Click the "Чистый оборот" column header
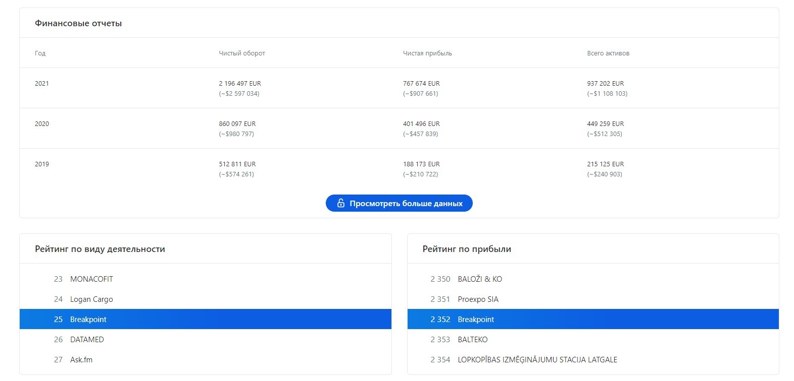The height and width of the screenshot is (381, 794). coord(242,53)
